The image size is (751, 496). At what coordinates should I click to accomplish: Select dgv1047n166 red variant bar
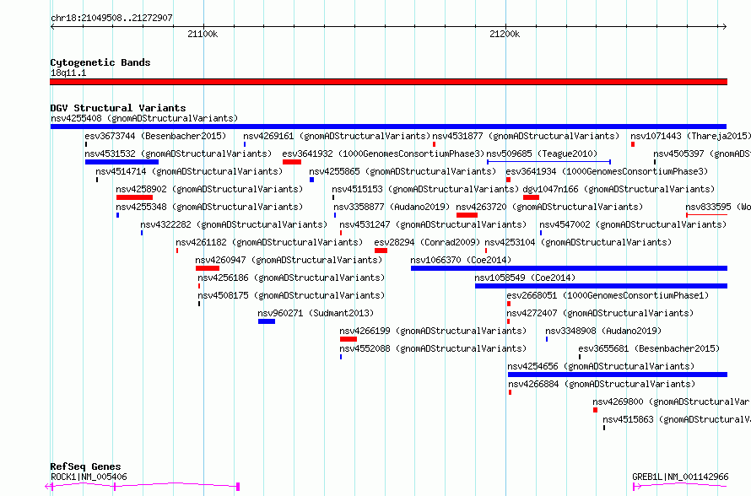pyautogui.click(x=531, y=197)
